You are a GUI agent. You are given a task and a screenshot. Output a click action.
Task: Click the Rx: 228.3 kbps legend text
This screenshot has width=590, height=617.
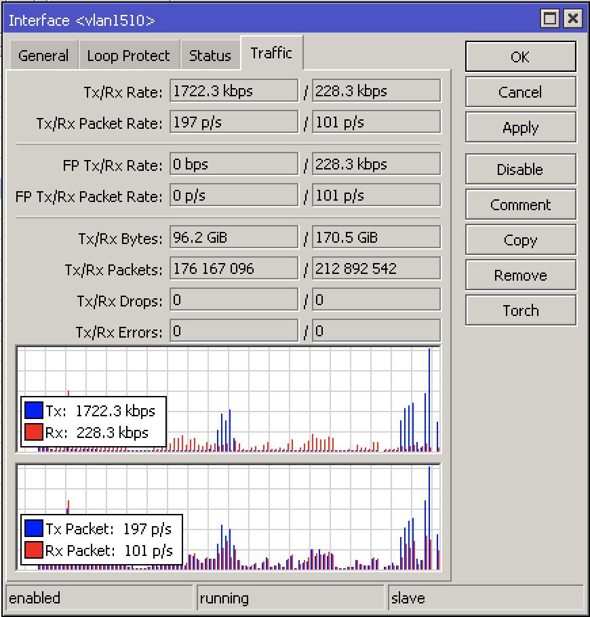click(x=97, y=433)
